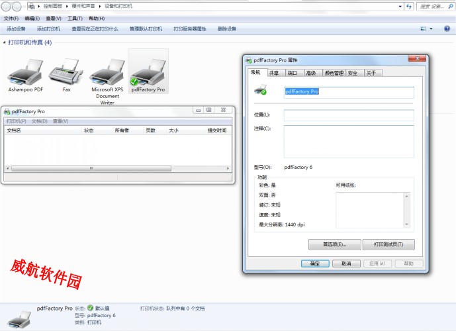Open the address bar history dropdown
This screenshot has width=456, height=331.
(x=398, y=6)
